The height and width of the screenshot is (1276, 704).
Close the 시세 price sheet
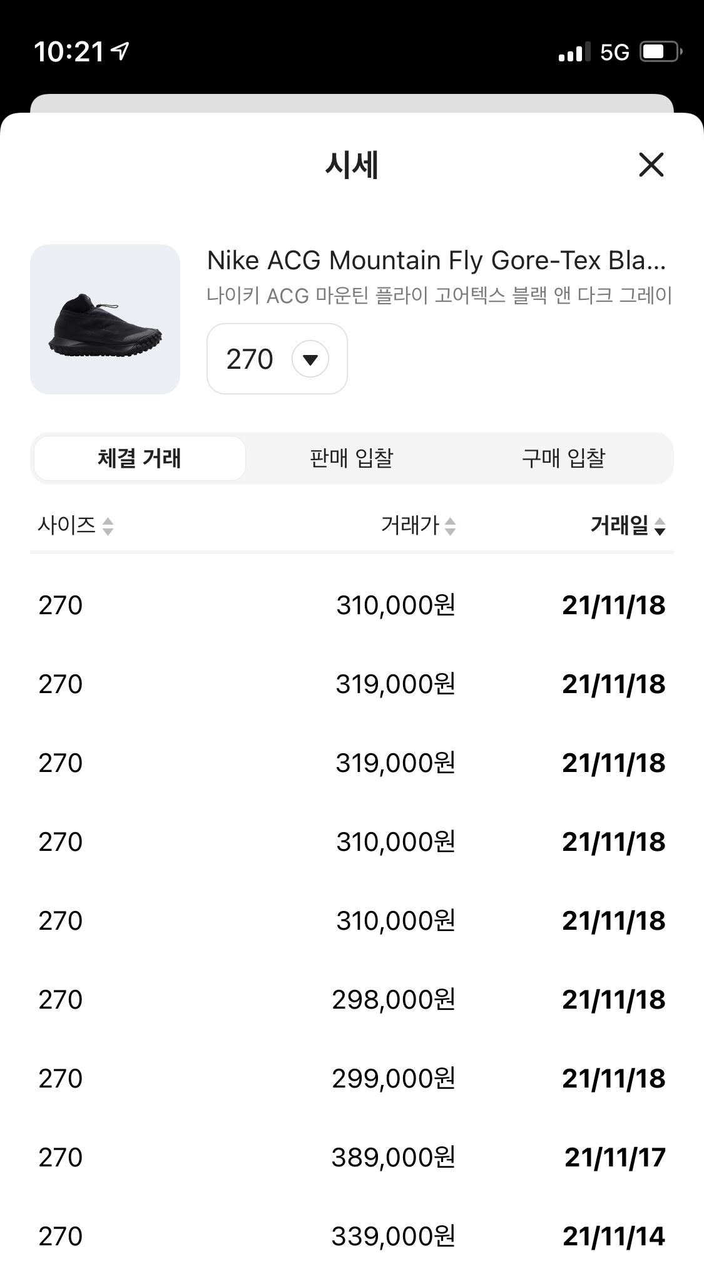click(x=651, y=165)
